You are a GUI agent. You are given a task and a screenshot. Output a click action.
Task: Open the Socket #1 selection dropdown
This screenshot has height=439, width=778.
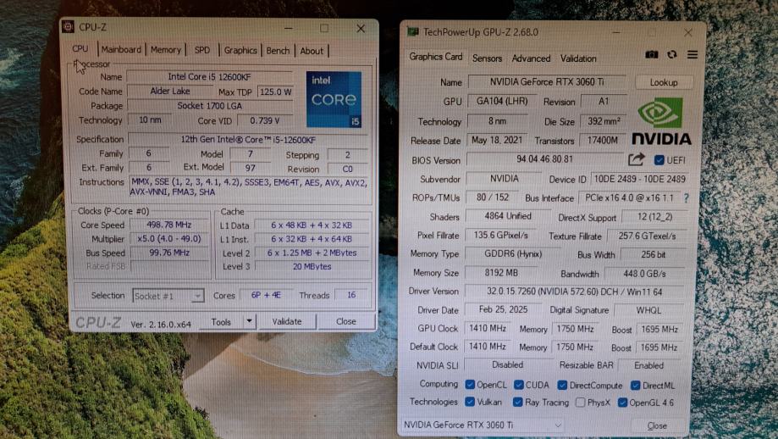(168, 296)
